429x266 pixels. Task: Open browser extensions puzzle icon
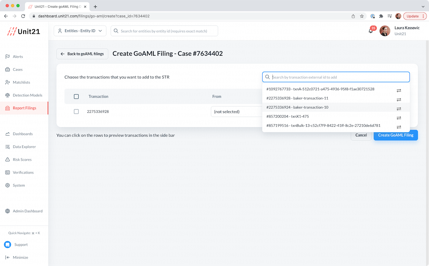(x=381, y=16)
